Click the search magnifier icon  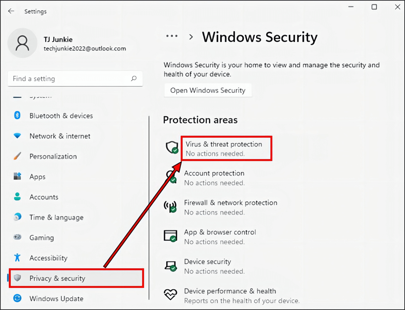[x=134, y=79]
